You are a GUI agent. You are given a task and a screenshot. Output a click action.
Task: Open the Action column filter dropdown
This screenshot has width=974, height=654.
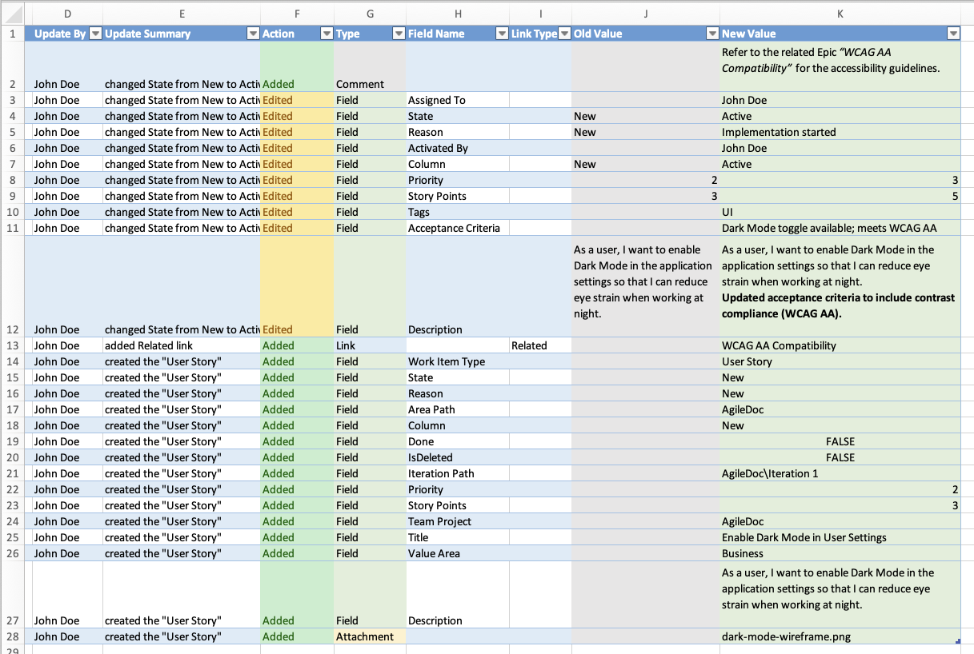[327, 34]
